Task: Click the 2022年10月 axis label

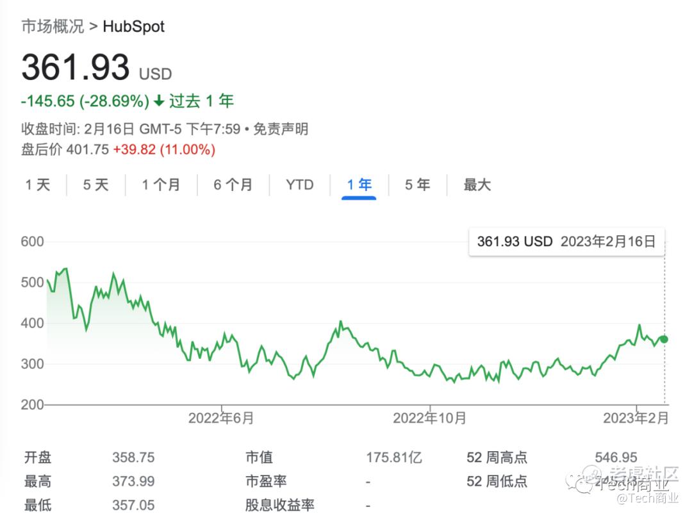Action: coord(429,418)
